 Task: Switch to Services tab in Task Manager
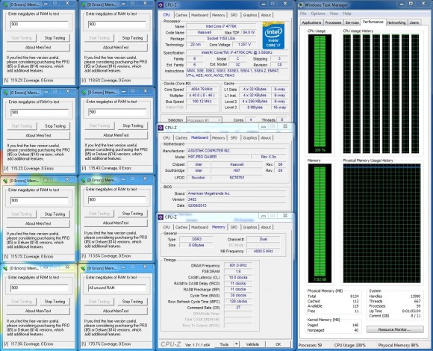point(352,22)
